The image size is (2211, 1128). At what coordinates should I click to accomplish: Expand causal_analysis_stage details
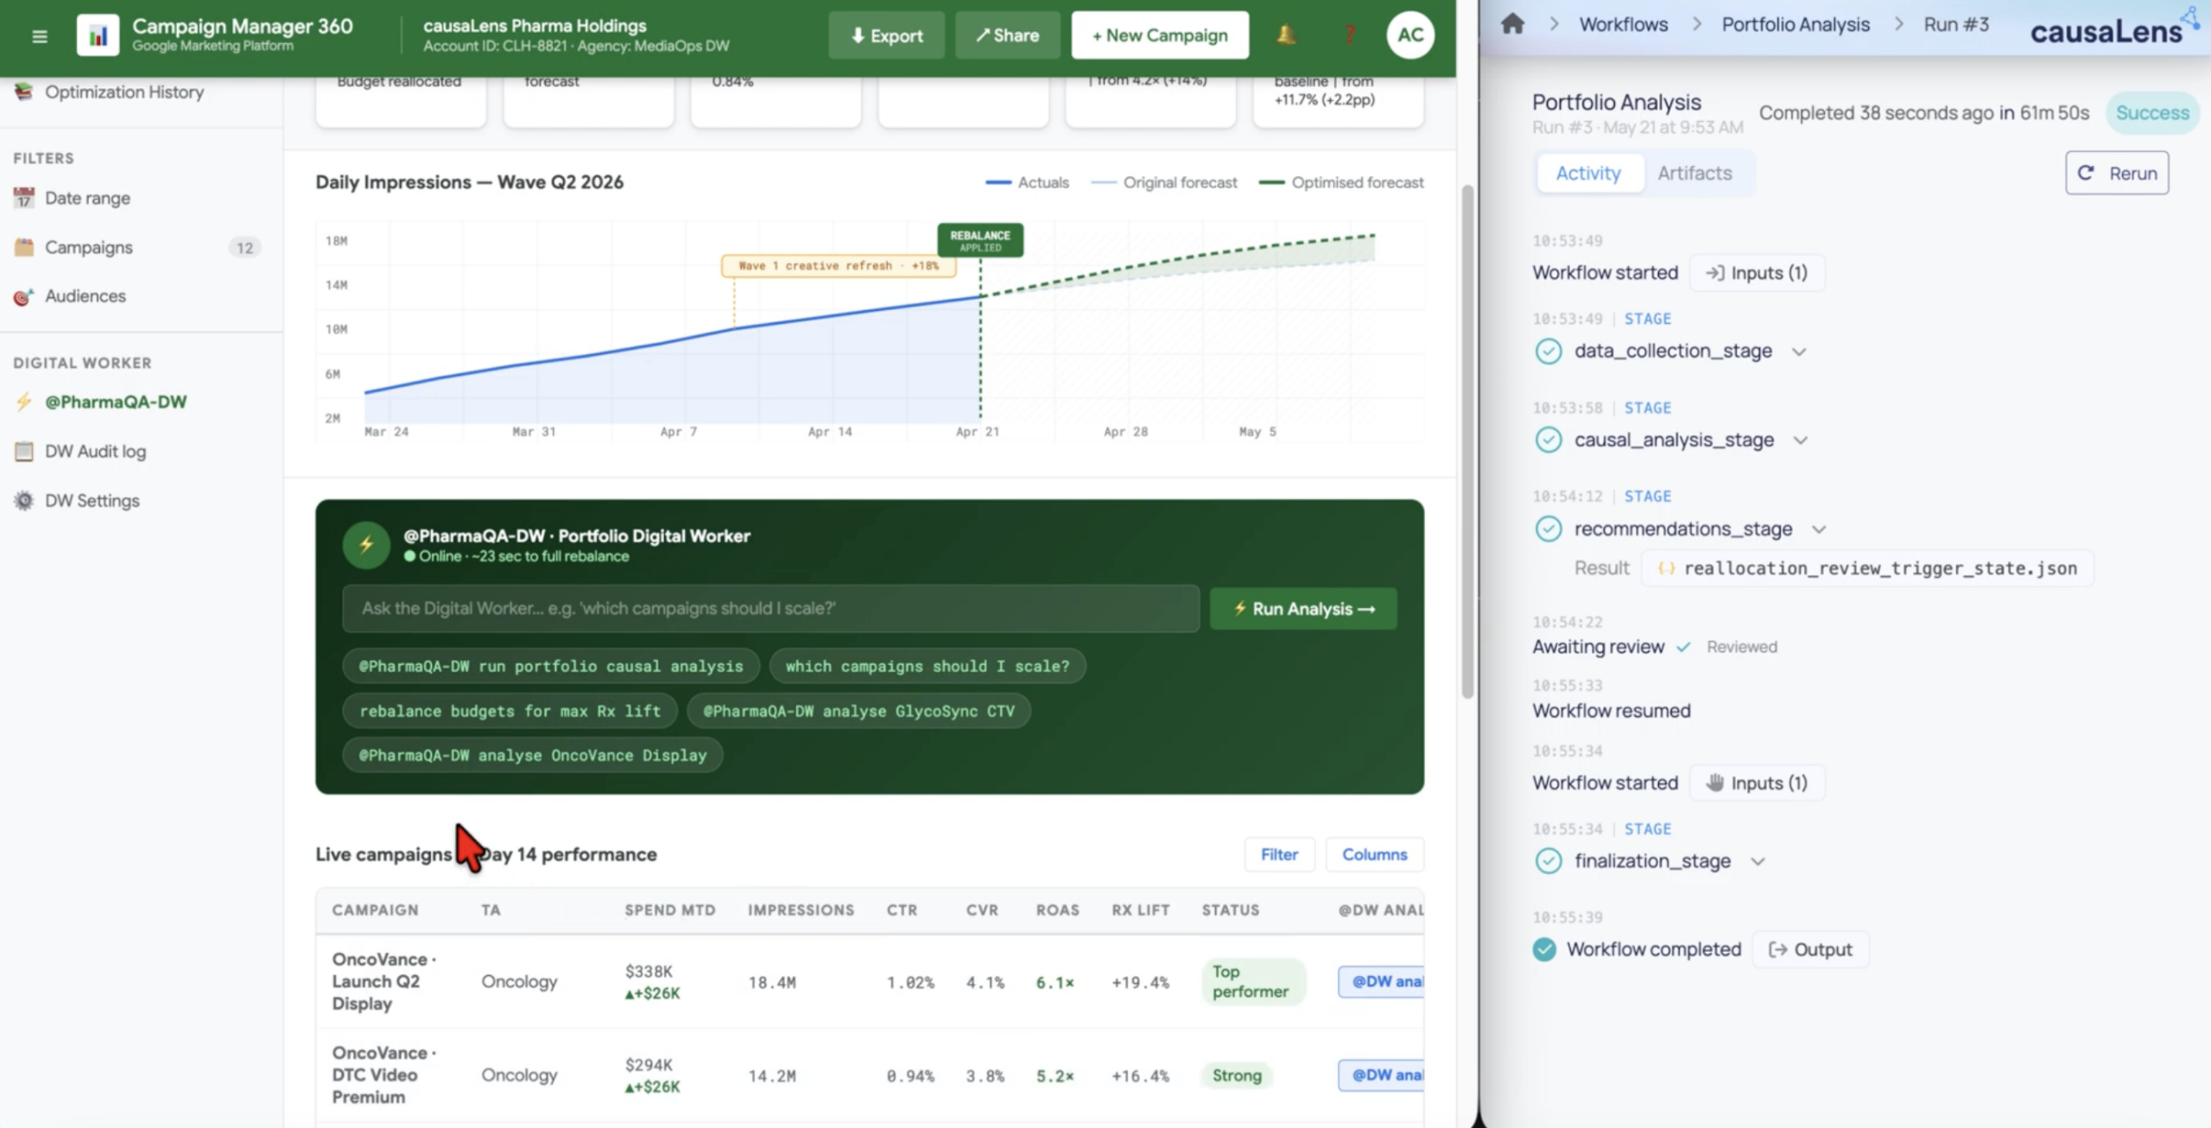(x=1800, y=440)
